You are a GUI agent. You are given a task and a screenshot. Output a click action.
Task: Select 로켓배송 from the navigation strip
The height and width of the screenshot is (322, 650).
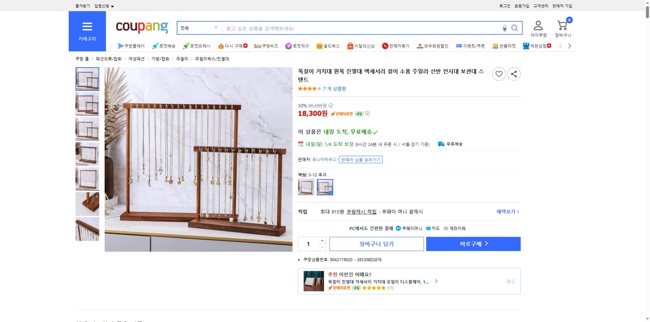165,46
